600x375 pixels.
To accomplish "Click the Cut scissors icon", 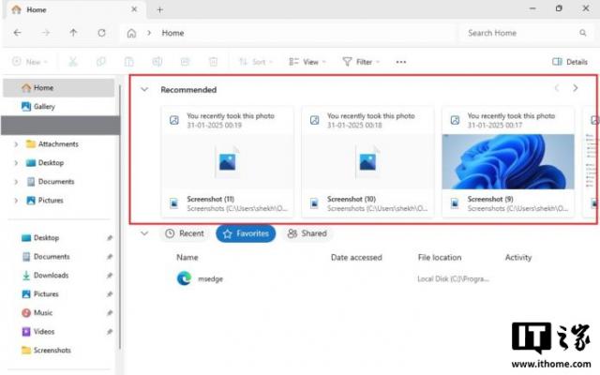I will [73, 62].
